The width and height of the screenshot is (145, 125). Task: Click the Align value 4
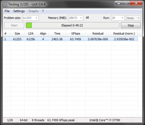(x=43, y=39)
